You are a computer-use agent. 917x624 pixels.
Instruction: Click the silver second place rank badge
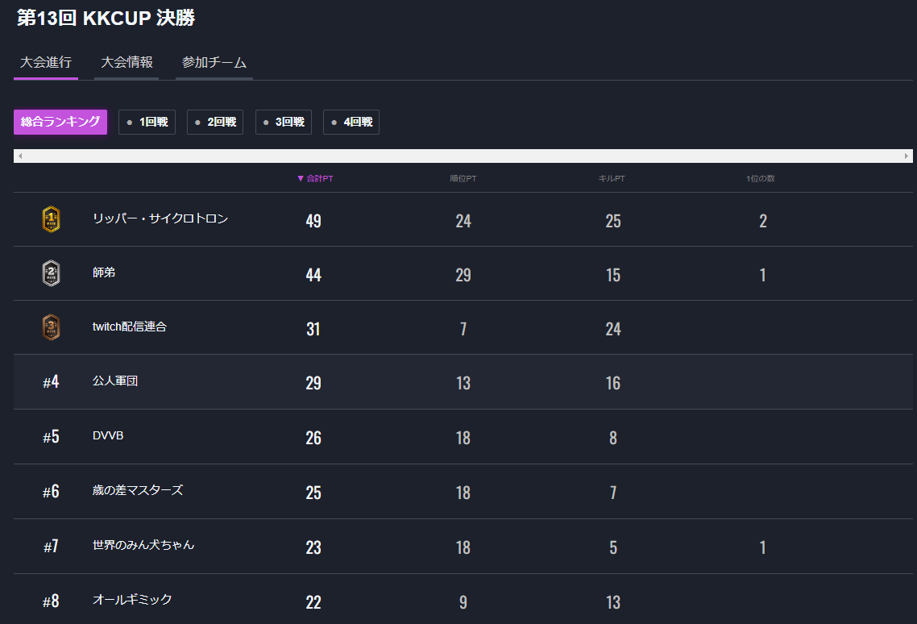click(51, 273)
